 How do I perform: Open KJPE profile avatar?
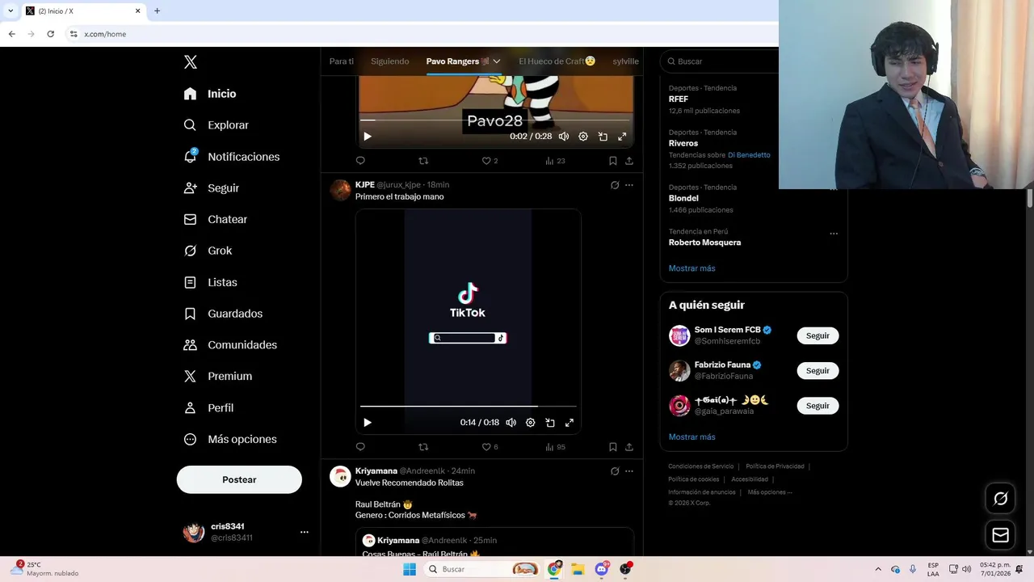340,190
